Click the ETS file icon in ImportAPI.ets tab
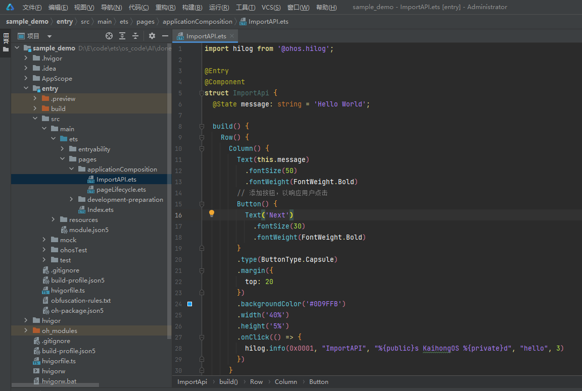582x391 pixels. coord(180,36)
